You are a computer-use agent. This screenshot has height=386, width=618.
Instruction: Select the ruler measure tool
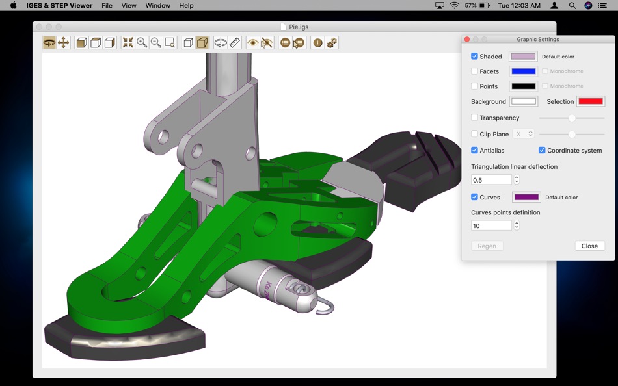click(235, 42)
